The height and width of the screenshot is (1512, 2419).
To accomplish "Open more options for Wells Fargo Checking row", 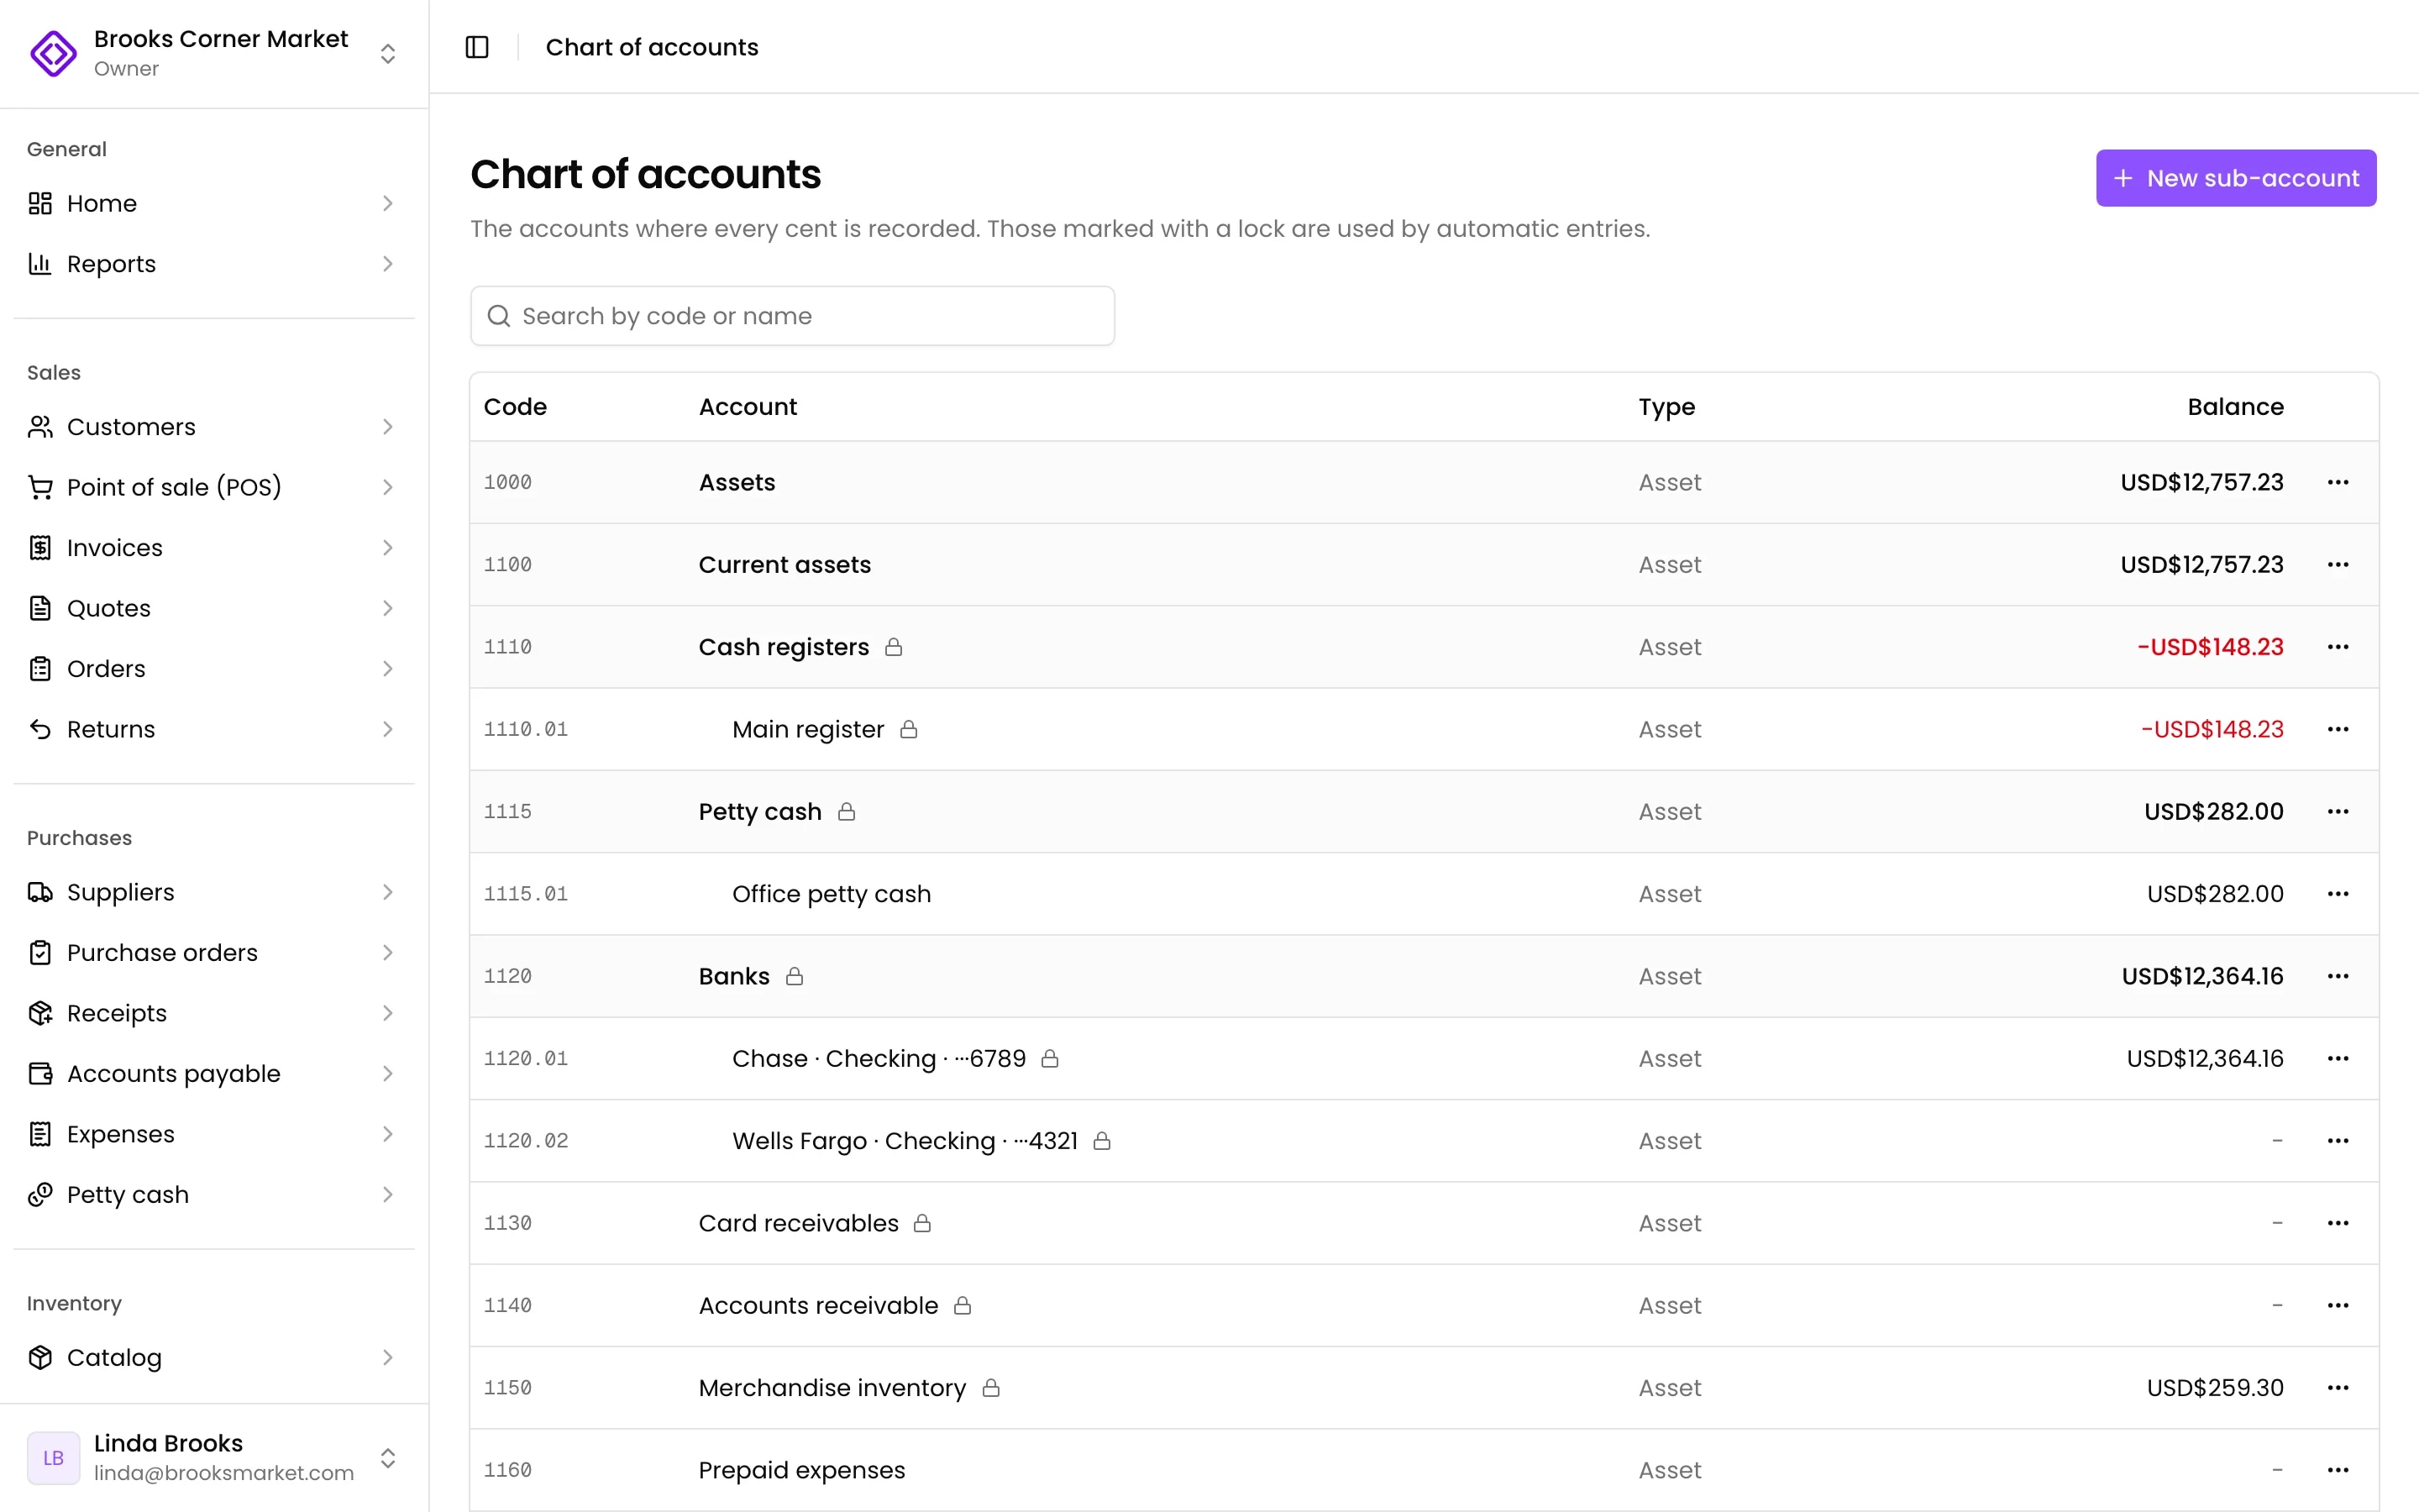I will point(2337,1141).
